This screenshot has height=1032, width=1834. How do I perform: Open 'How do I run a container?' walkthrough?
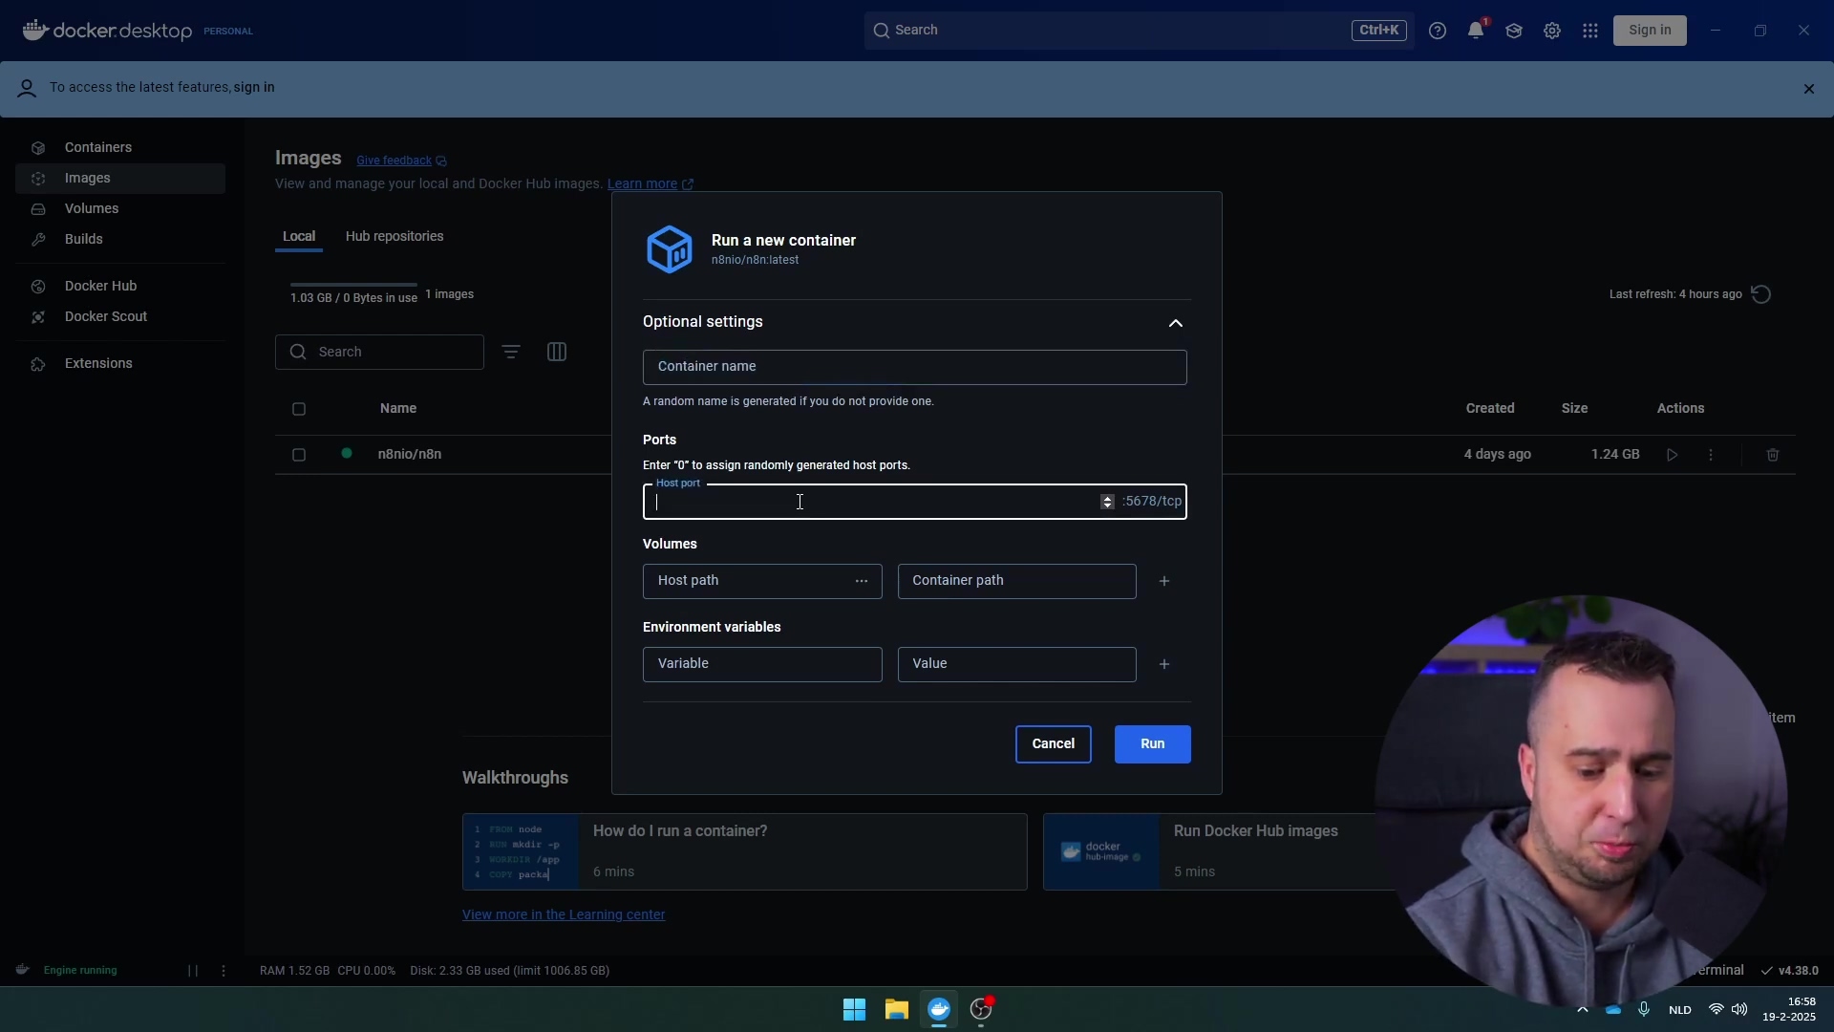coord(745,852)
